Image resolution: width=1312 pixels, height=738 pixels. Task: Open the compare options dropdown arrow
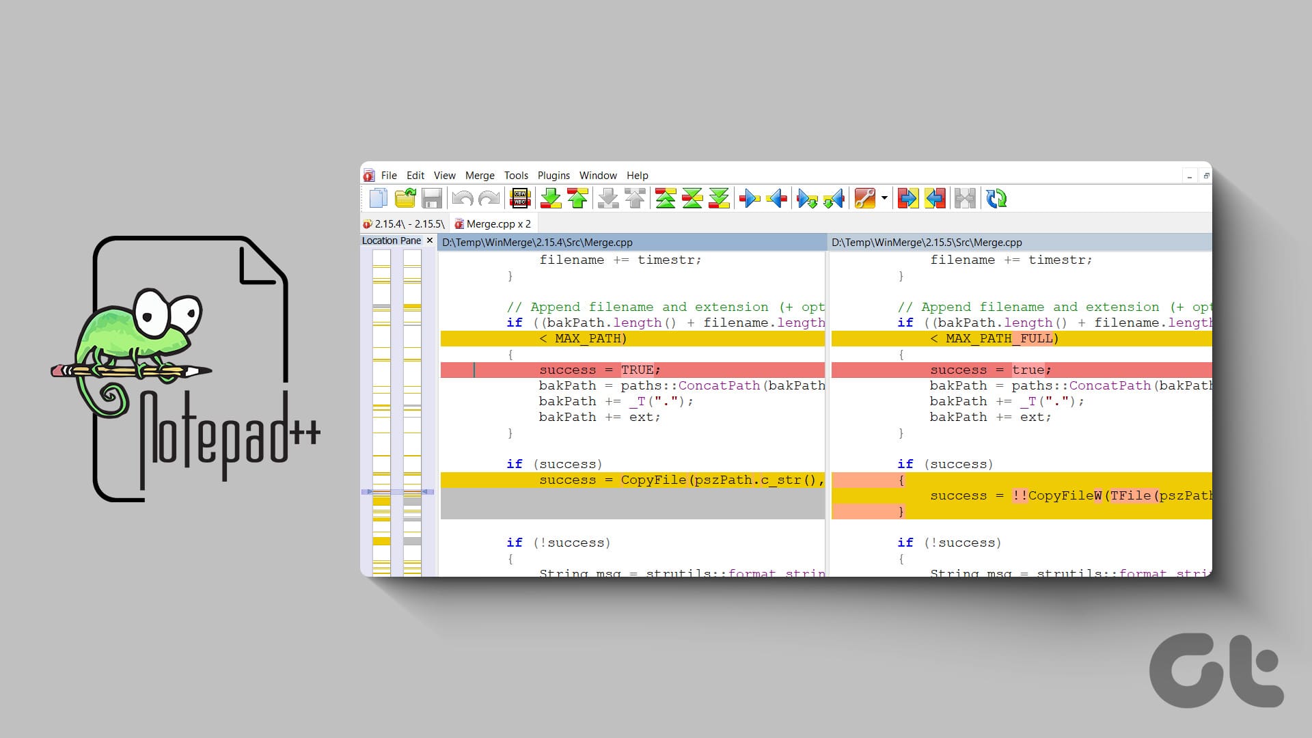884,199
